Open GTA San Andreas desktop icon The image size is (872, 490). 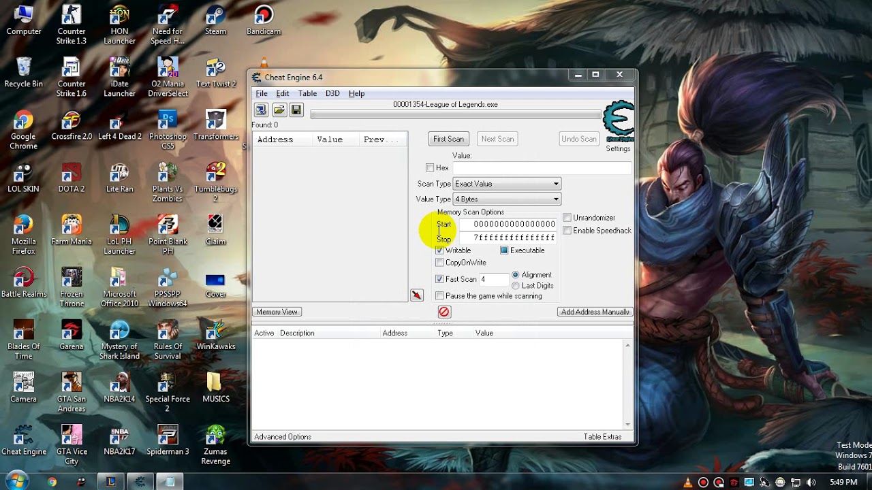[x=72, y=391]
